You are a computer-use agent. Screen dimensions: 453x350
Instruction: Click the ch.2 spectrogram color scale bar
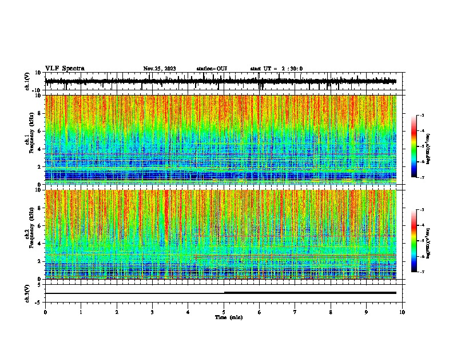pos(414,241)
